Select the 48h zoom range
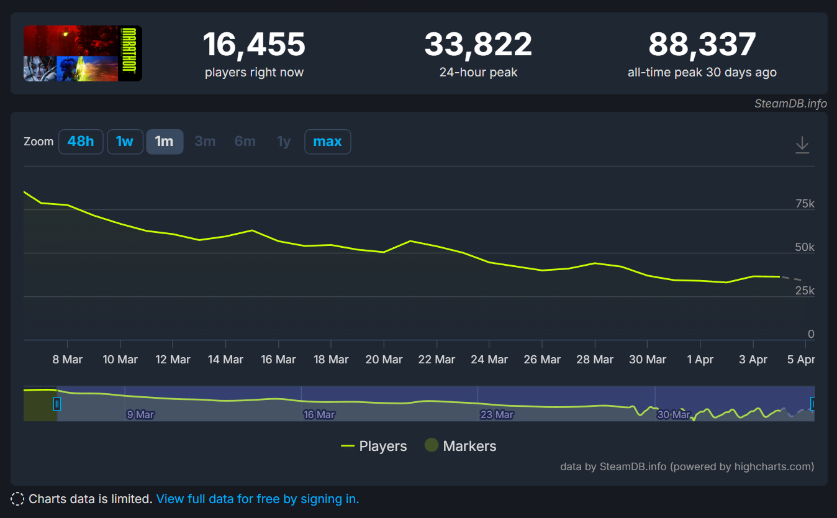Screen dimensions: 837x518 [x=81, y=142]
